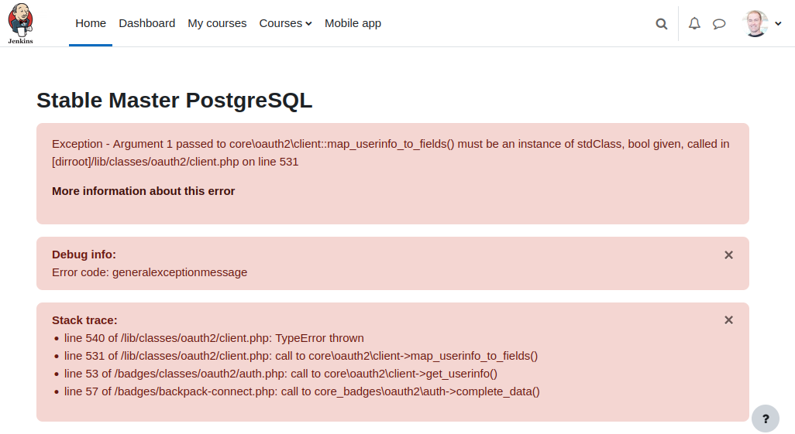795x434 pixels.
Task: Open My courses in navigation
Action: pos(217,23)
